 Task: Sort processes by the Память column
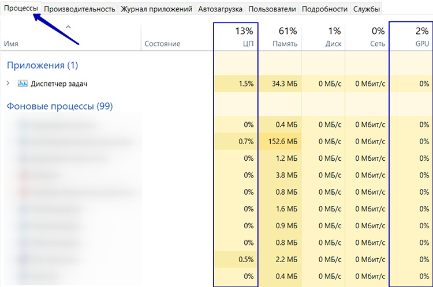pyautogui.click(x=279, y=37)
